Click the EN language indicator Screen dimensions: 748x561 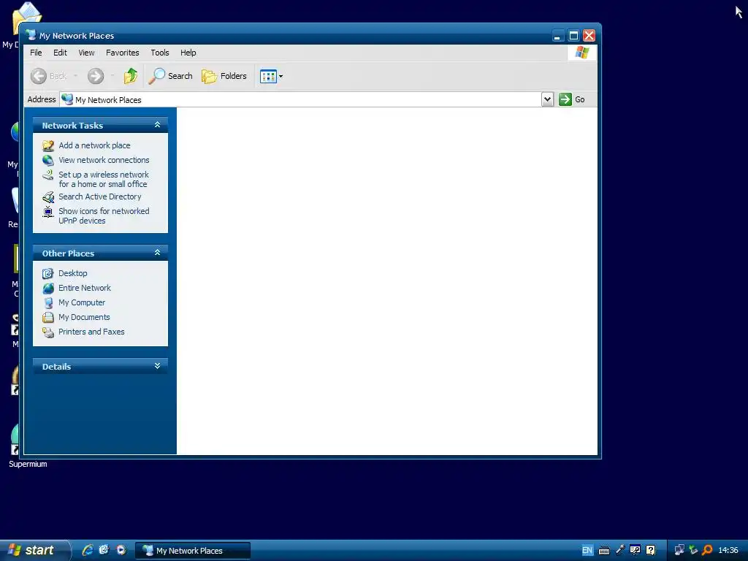coord(587,550)
